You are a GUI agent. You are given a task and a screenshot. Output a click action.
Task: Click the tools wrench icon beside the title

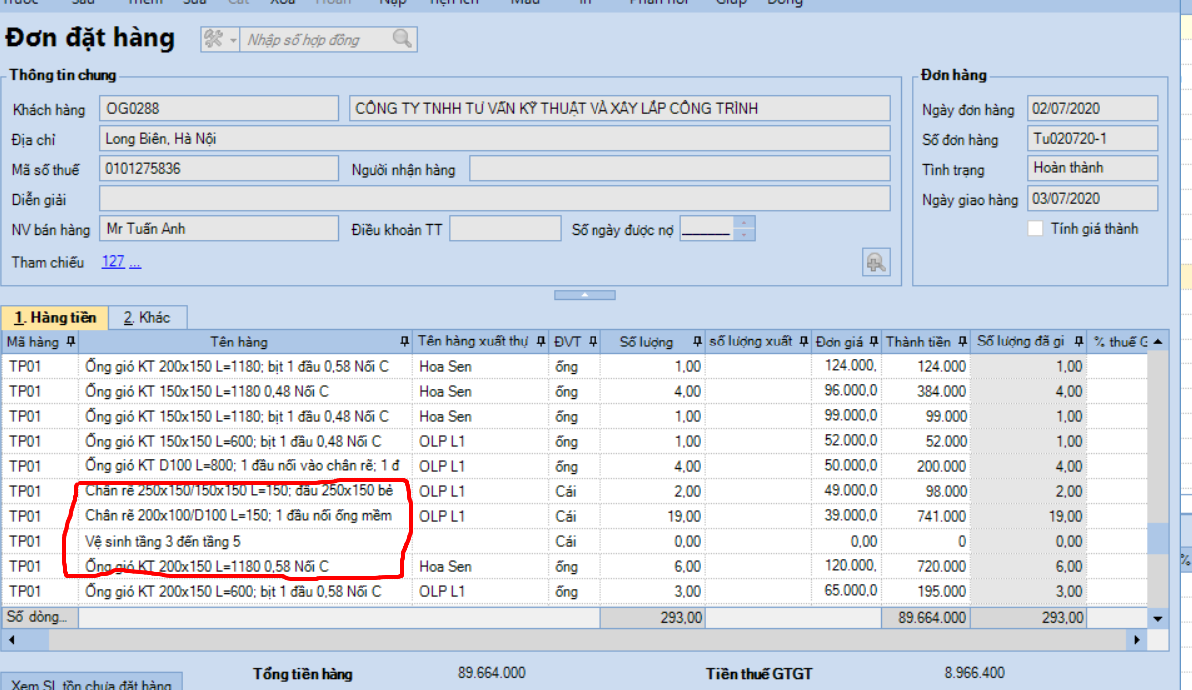[213, 39]
